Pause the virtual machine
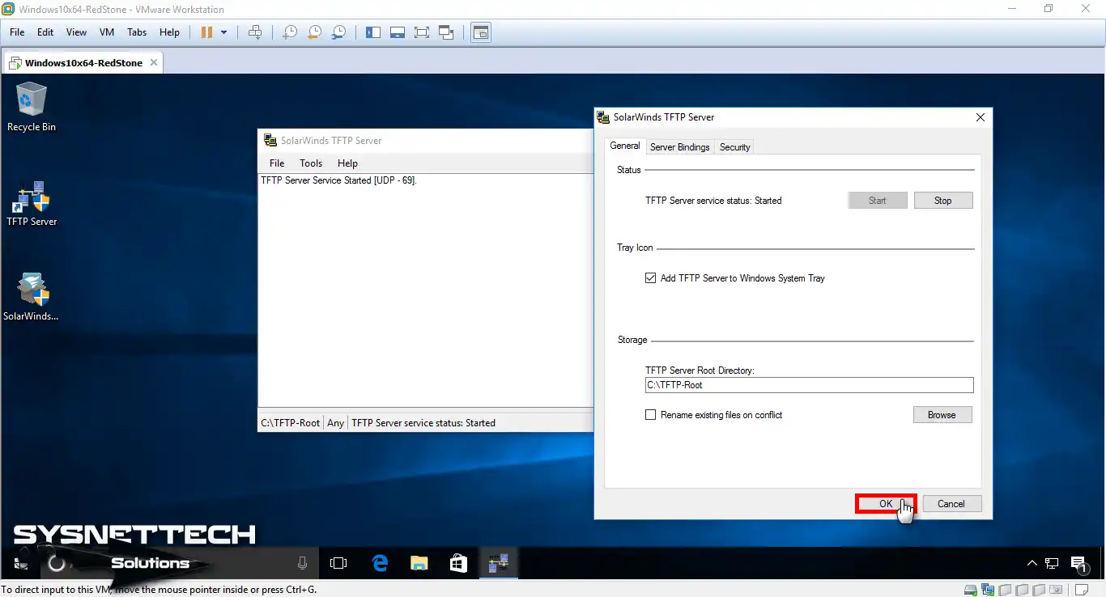 (x=206, y=32)
